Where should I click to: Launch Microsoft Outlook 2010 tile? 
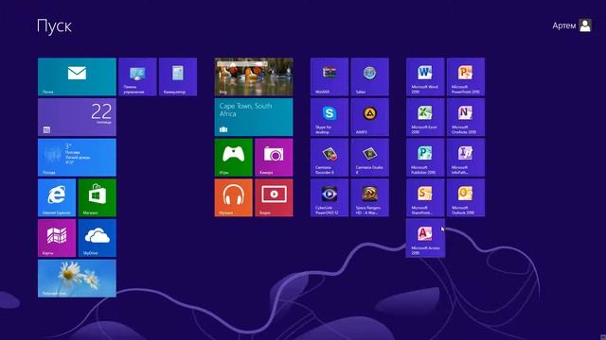point(466,197)
